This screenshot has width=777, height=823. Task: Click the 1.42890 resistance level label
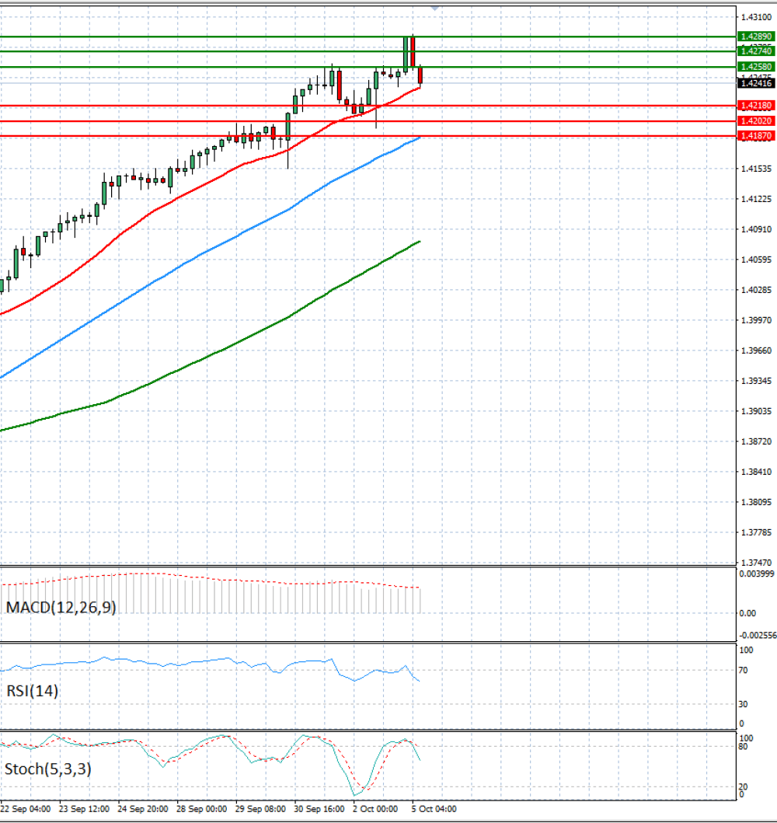[755, 37]
